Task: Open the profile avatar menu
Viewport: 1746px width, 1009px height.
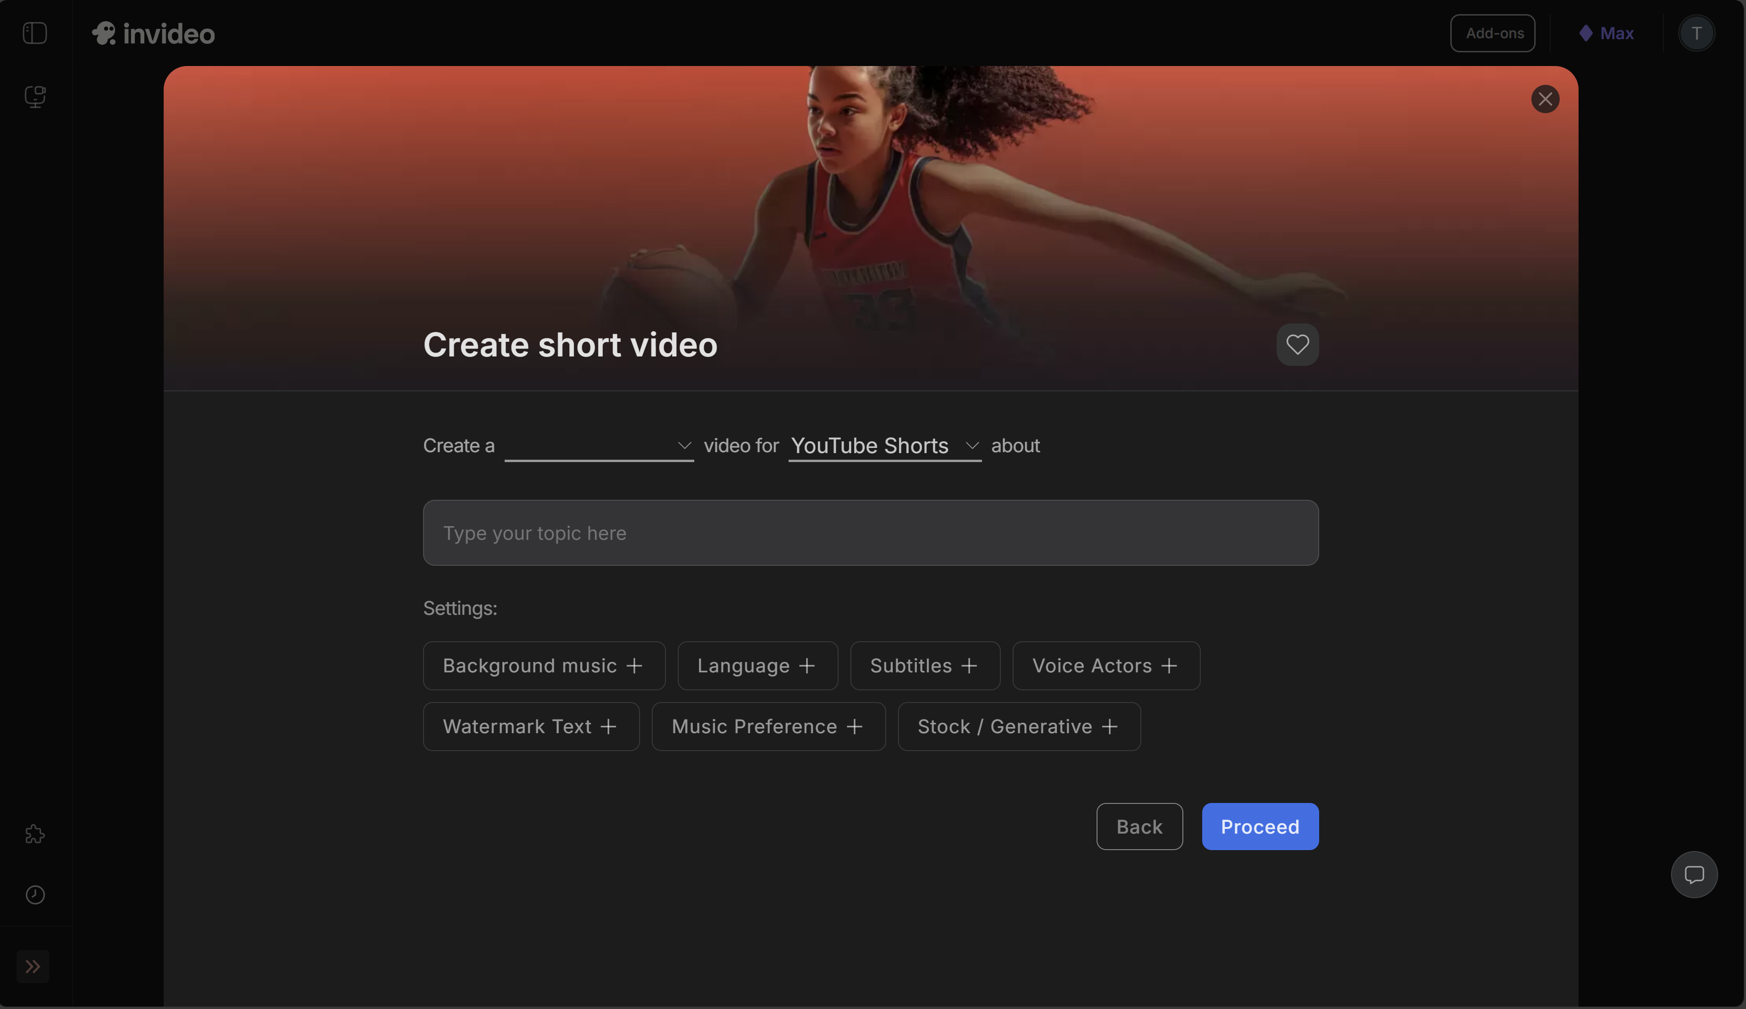Action: click(x=1696, y=33)
